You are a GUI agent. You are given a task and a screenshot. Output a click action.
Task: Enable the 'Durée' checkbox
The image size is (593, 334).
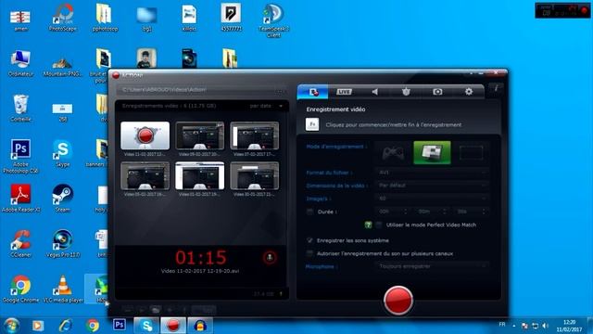tap(310, 212)
